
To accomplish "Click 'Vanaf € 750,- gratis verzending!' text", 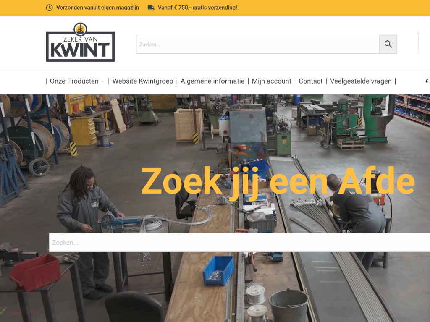I will tap(197, 8).
